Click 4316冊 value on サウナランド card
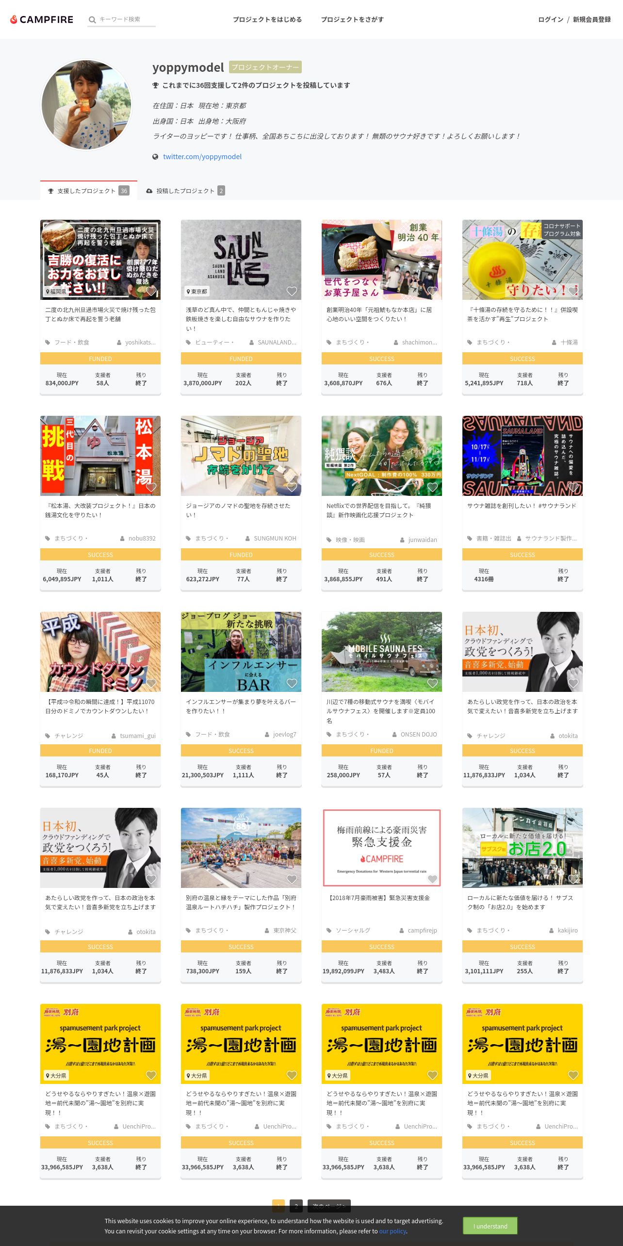Screen dimensions: 623x1246 484,579
